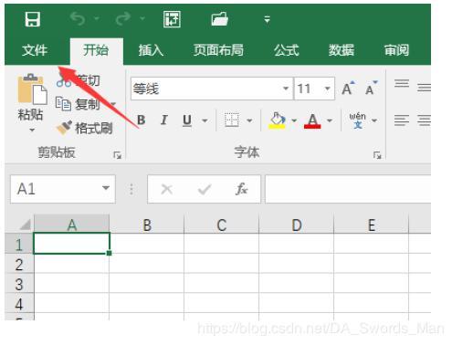Image resolution: width=452 pixels, height=345 pixels.
Task: Open the Underline style dropdown arrow
Action: tap(205, 120)
